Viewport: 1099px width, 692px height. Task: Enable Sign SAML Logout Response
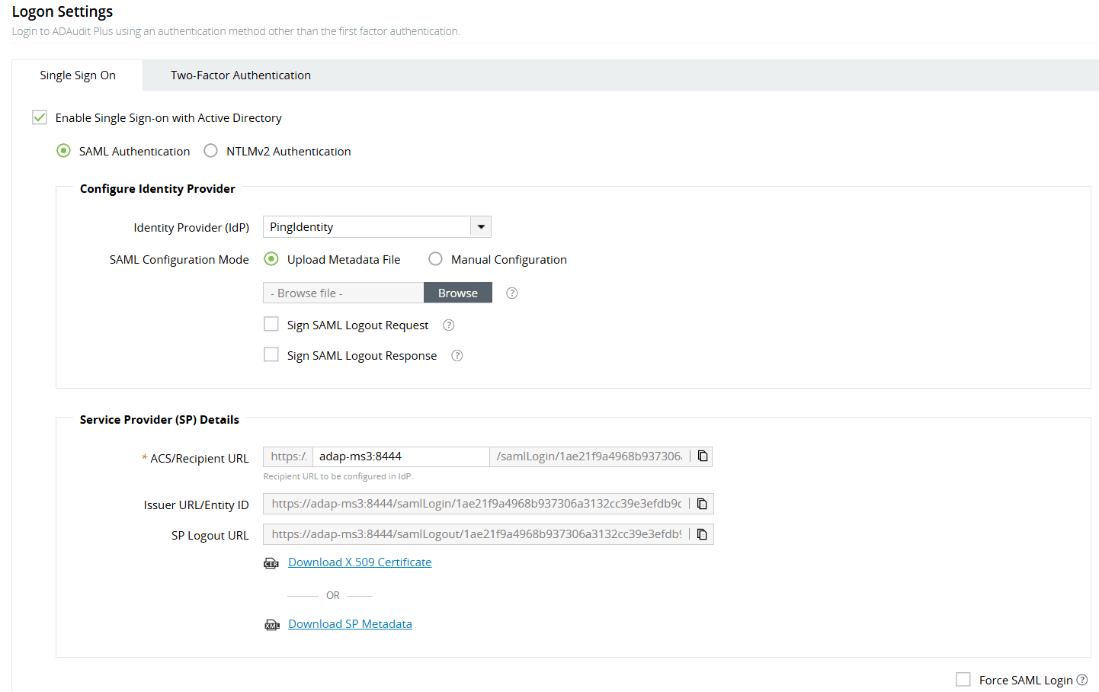pyautogui.click(x=271, y=354)
